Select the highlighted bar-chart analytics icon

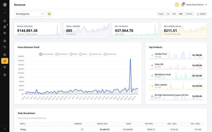pos(5,61)
